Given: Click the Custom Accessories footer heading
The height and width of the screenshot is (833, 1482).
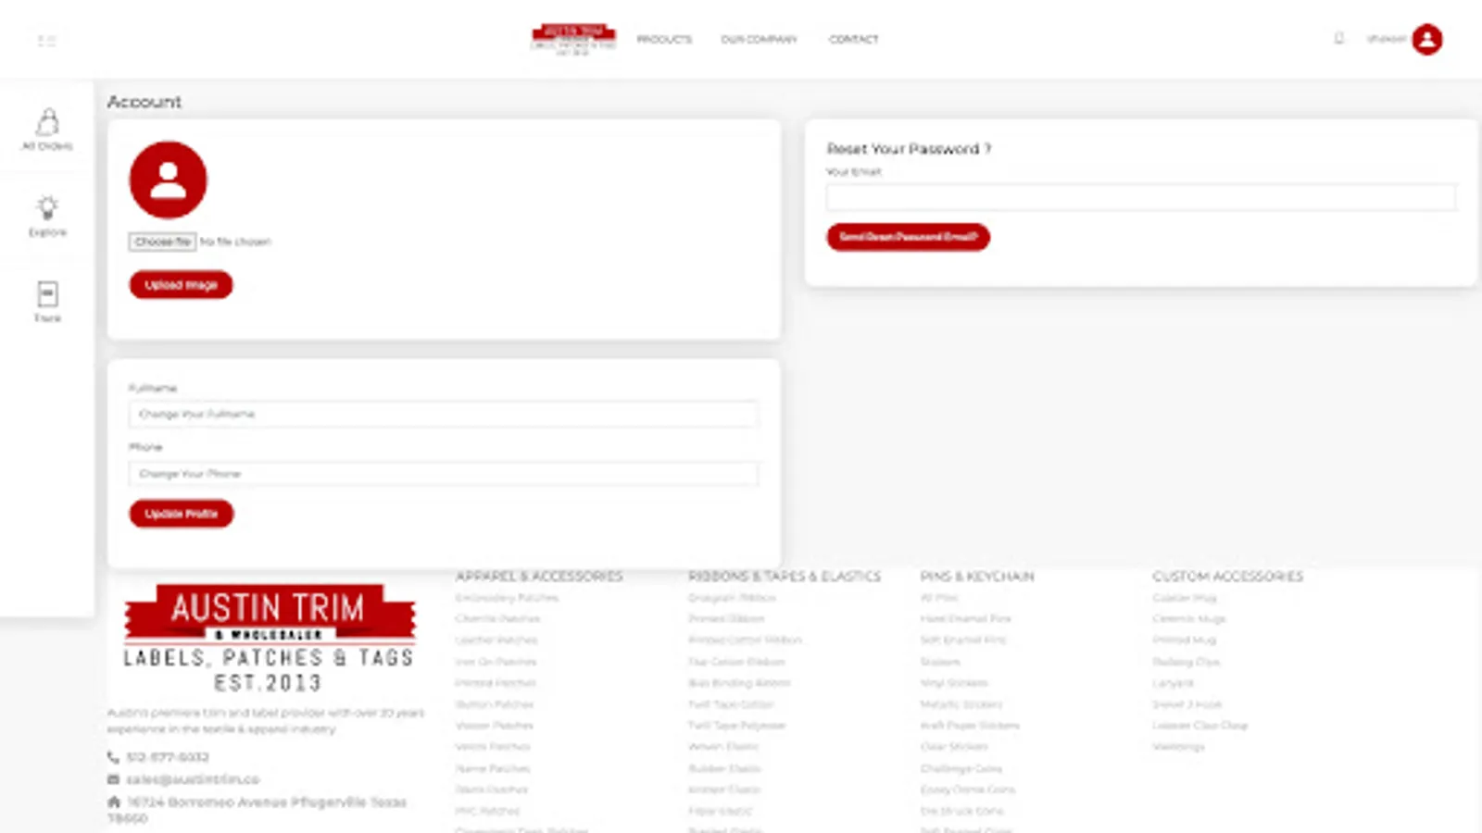Looking at the screenshot, I should [1227, 576].
